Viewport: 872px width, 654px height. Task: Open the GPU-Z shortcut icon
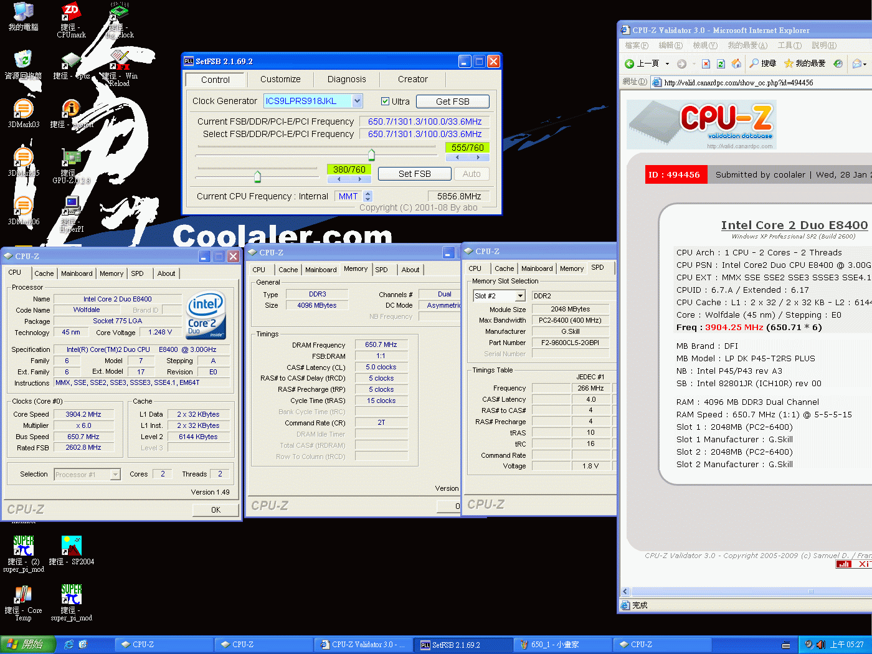click(72, 166)
